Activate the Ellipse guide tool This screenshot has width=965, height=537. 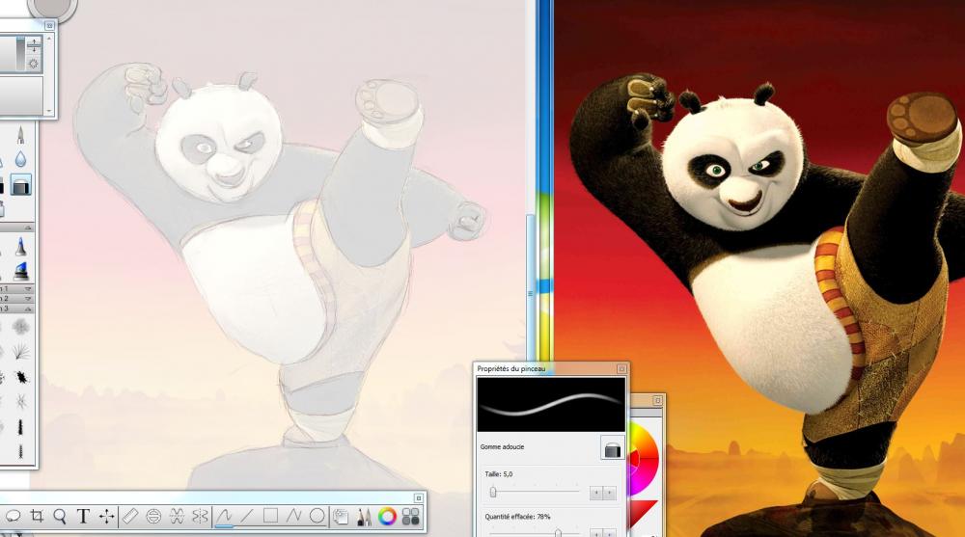tap(153, 516)
